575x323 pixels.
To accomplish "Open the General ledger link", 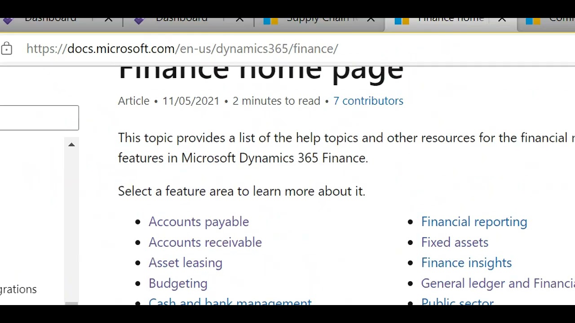I will click(x=498, y=284).
